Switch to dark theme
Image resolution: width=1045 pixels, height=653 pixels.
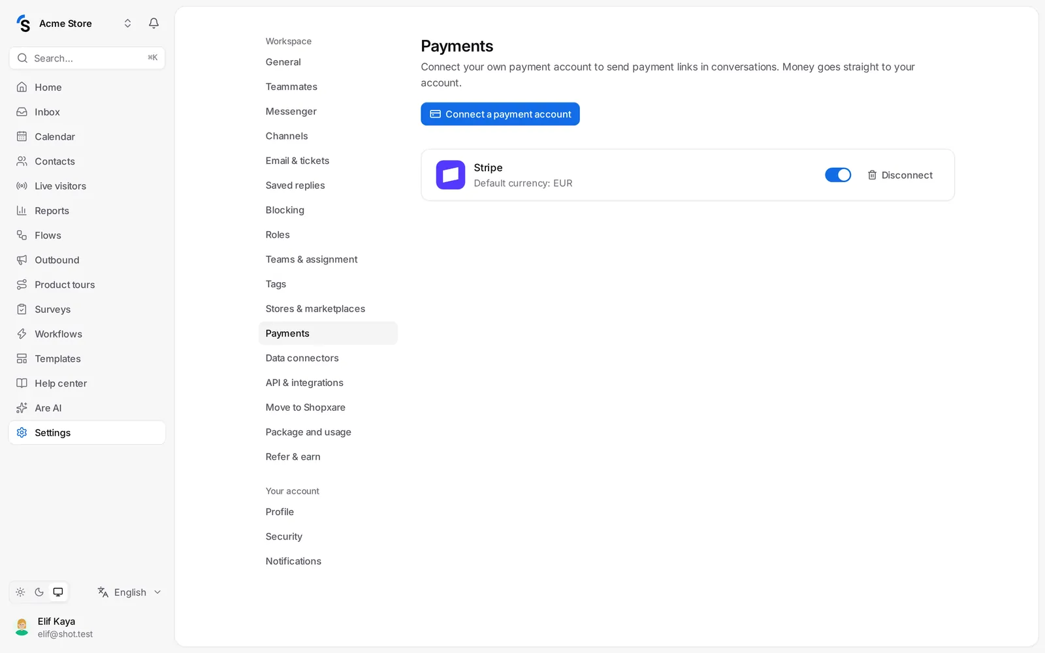39,592
